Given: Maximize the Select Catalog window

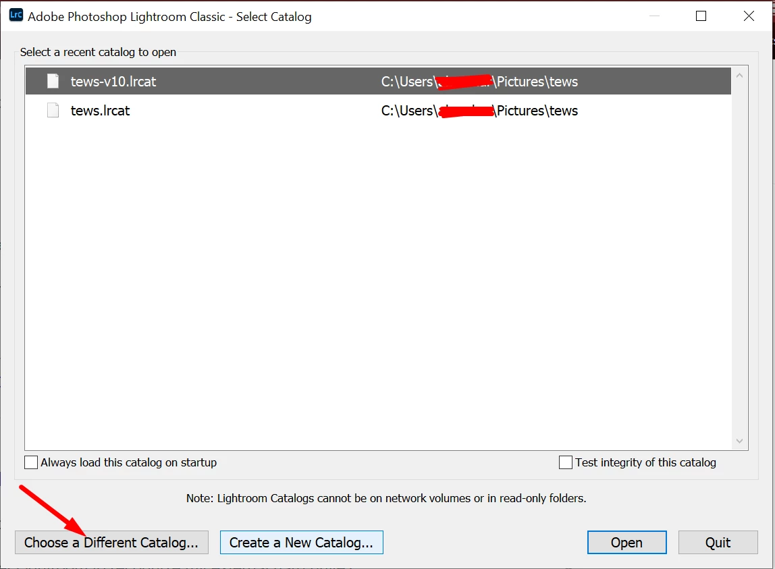Looking at the screenshot, I should (x=701, y=16).
